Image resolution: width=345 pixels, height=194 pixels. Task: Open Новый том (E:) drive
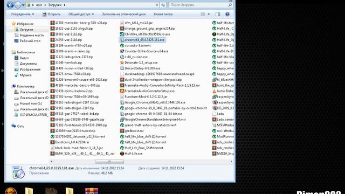(31, 103)
